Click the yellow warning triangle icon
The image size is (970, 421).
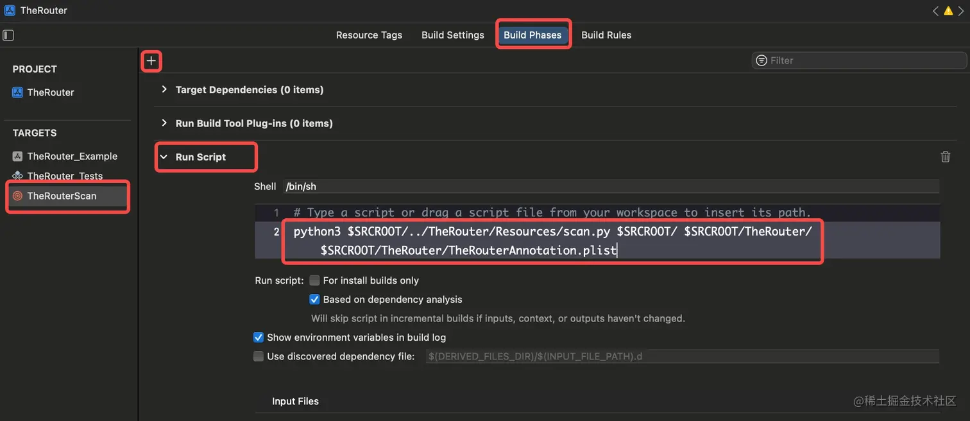948,10
